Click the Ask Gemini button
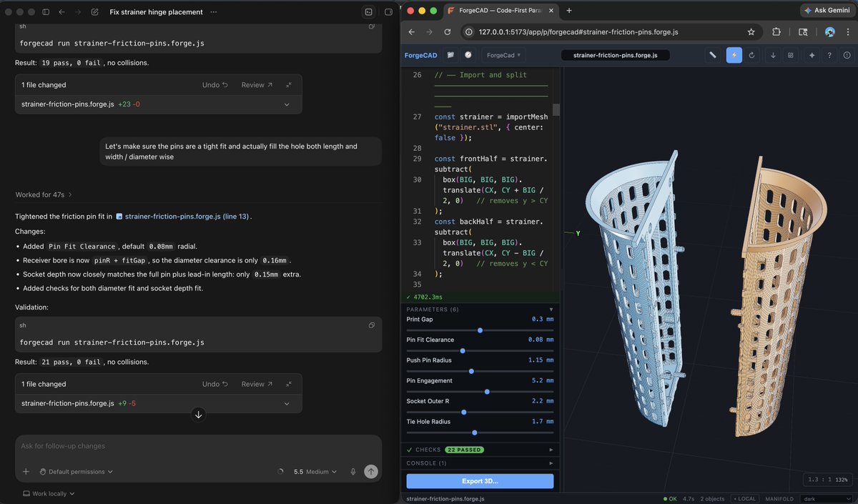 click(827, 11)
